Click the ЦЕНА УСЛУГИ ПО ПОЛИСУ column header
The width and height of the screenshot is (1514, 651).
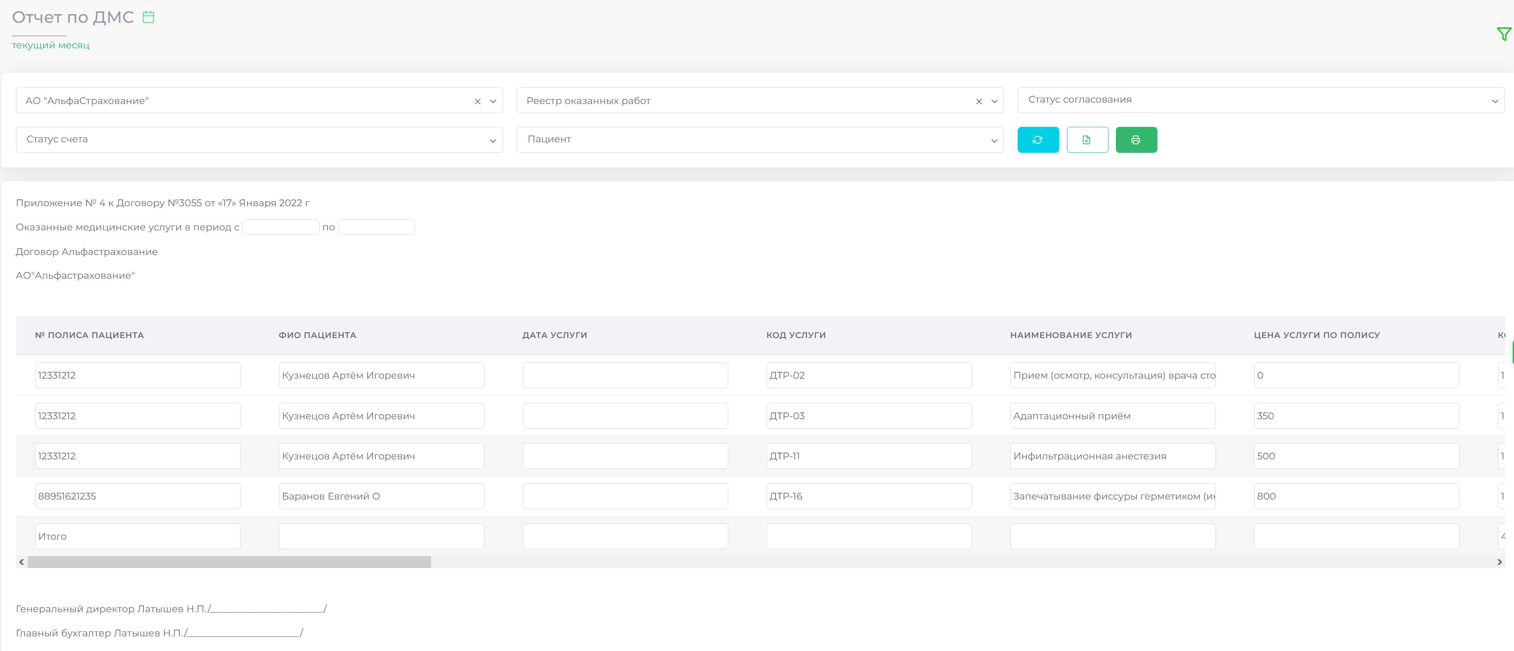coord(1316,335)
